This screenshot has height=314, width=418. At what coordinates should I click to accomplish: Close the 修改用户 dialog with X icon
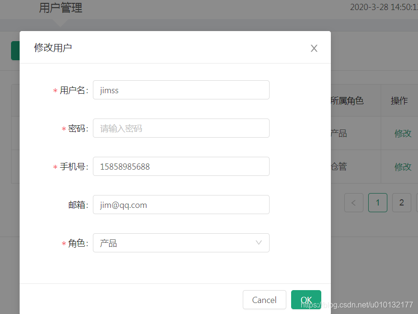[314, 48]
